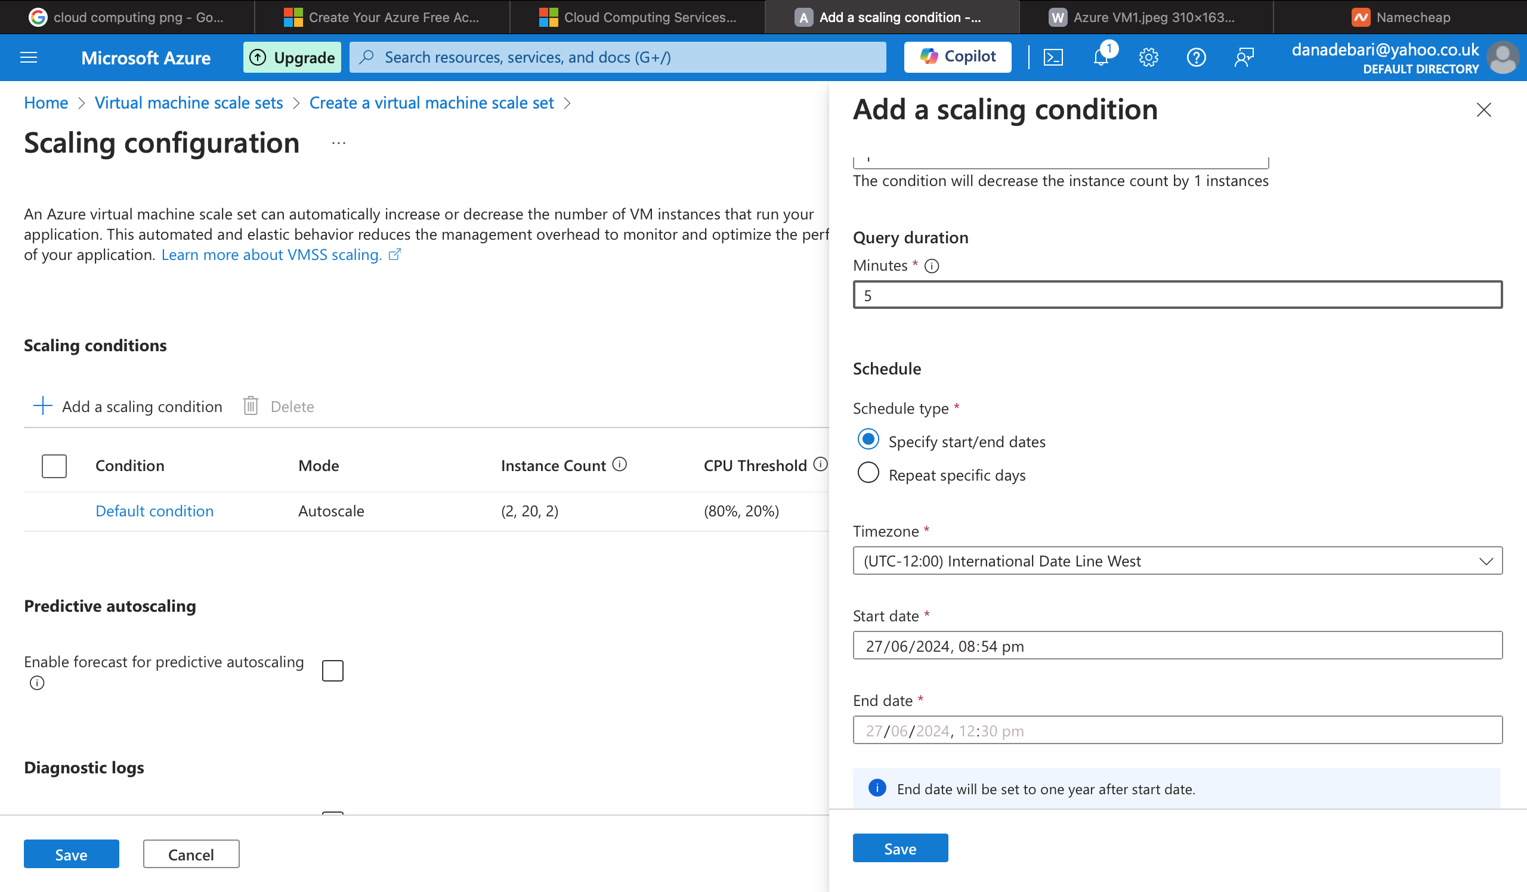Check the Condition header select-all checkbox
This screenshot has width=1527, height=892.
click(x=54, y=466)
